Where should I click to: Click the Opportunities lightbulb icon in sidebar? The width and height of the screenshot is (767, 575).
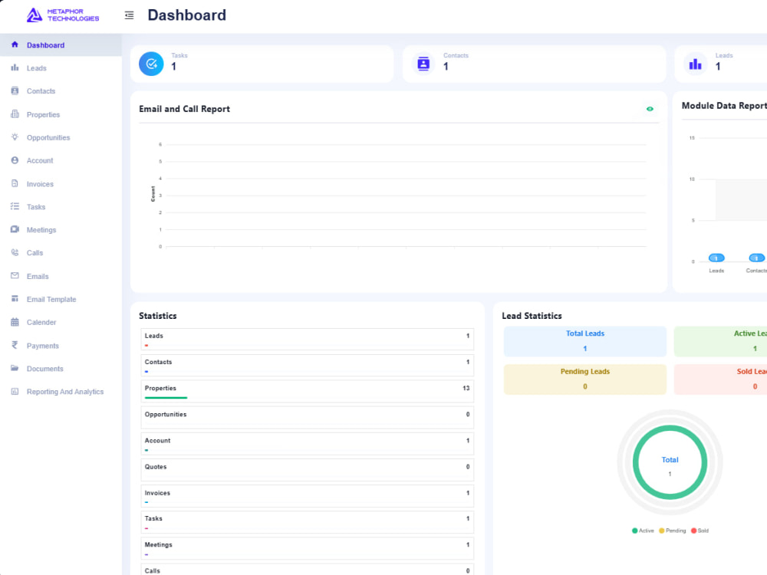tap(15, 137)
